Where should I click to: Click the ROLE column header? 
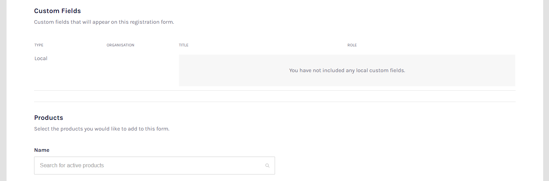point(352,45)
